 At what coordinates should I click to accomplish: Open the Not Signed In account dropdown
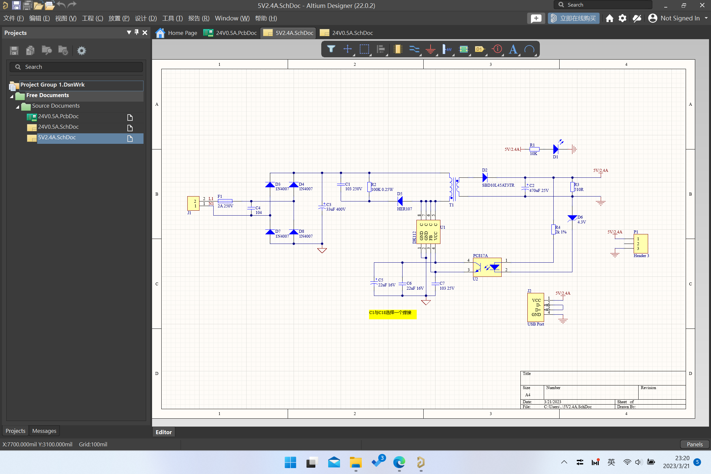pyautogui.click(x=706, y=18)
